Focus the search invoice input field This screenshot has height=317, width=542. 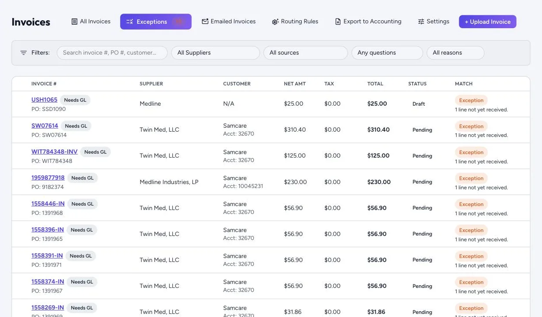click(112, 53)
